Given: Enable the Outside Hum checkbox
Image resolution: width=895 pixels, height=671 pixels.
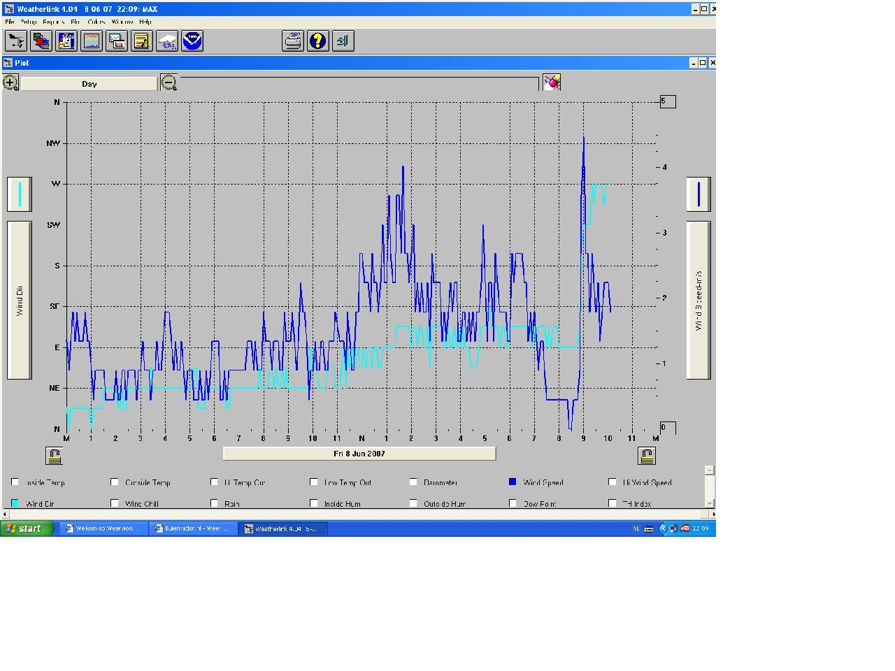Looking at the screenshot, I should coord(413,503).
